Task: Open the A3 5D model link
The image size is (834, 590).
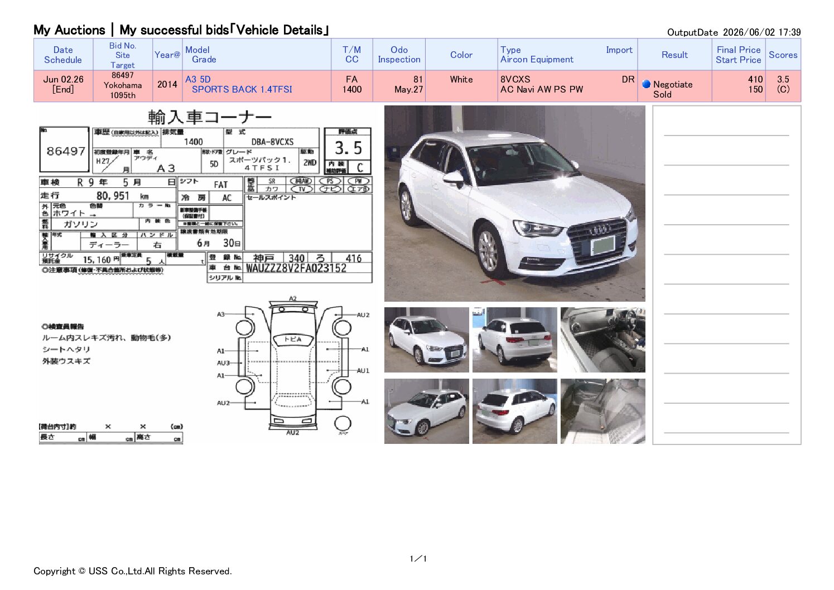Action: [198, 79]
